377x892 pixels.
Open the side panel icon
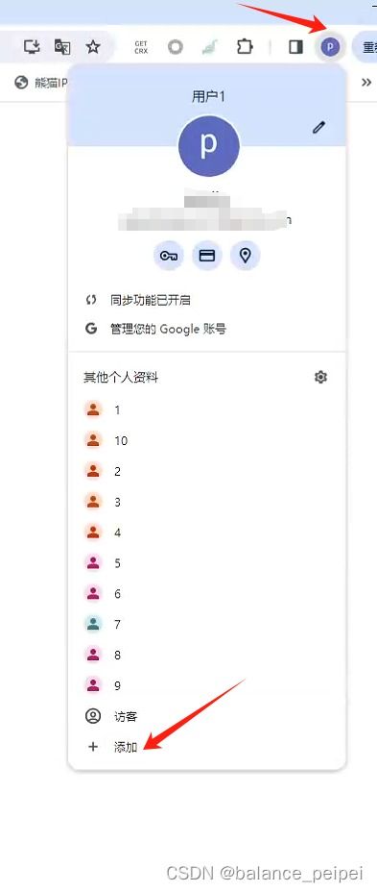[295, 47]
